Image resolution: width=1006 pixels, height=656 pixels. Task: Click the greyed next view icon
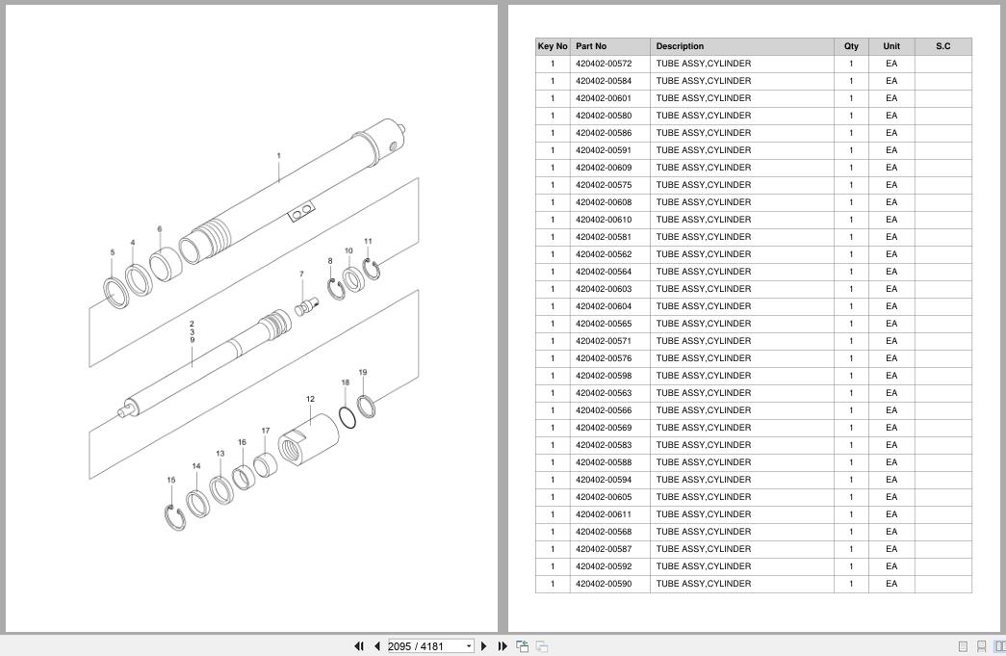[x=542, y=646]
